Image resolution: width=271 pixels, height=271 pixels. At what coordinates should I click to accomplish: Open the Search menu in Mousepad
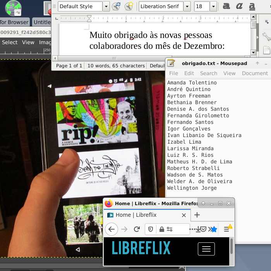[x=208, y=73]
